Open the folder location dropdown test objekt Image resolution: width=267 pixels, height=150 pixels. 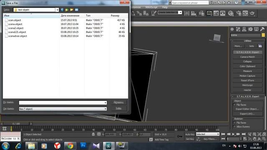57,10
